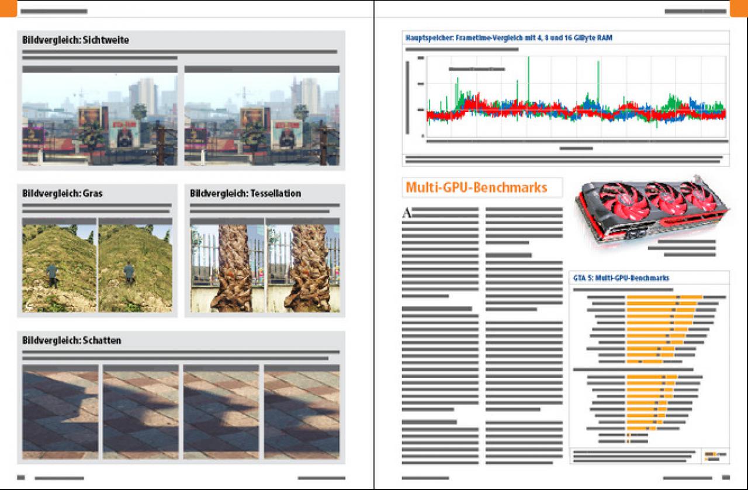This screenshot has width=748, height=490.
Task: Click the 'Bildvergleich: Sichtweite' heading
Action: click(x=76, y=40)
